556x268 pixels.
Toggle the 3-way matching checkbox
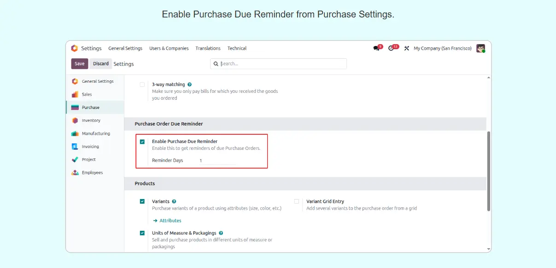tap(142, 85)
